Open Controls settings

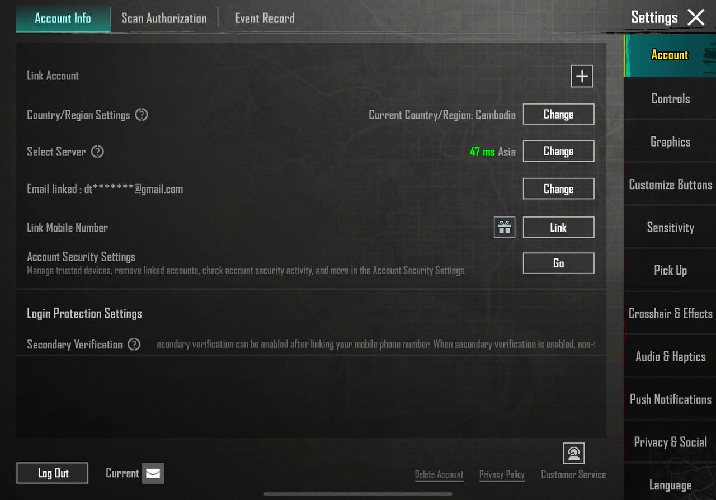pyautogui.click(x=670, y=98)
